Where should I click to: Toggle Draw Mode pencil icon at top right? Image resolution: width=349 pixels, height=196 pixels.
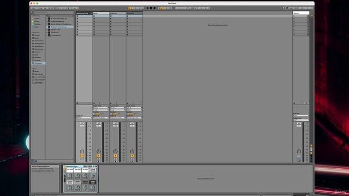284,8
